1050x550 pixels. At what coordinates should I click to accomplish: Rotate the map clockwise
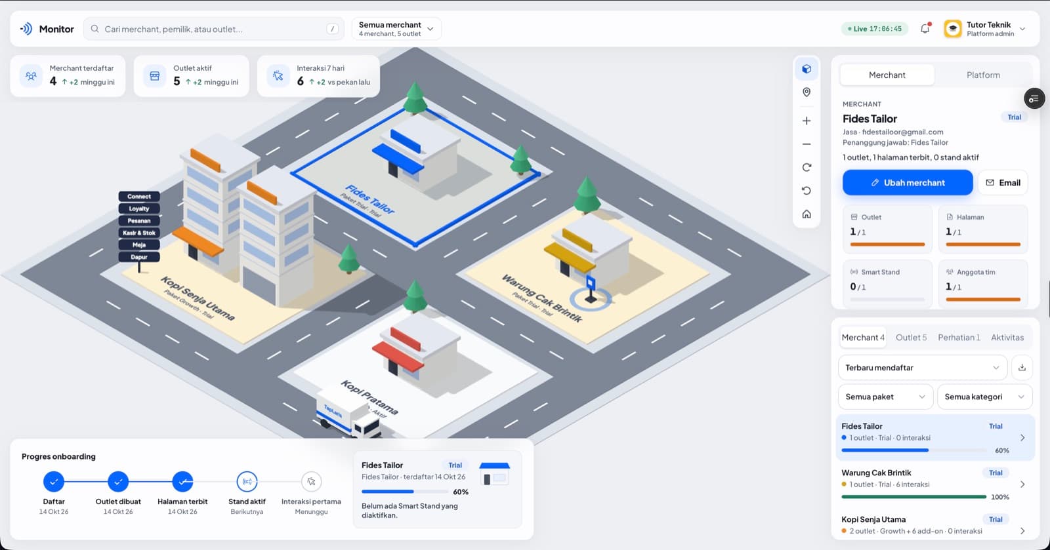(807, 167)
